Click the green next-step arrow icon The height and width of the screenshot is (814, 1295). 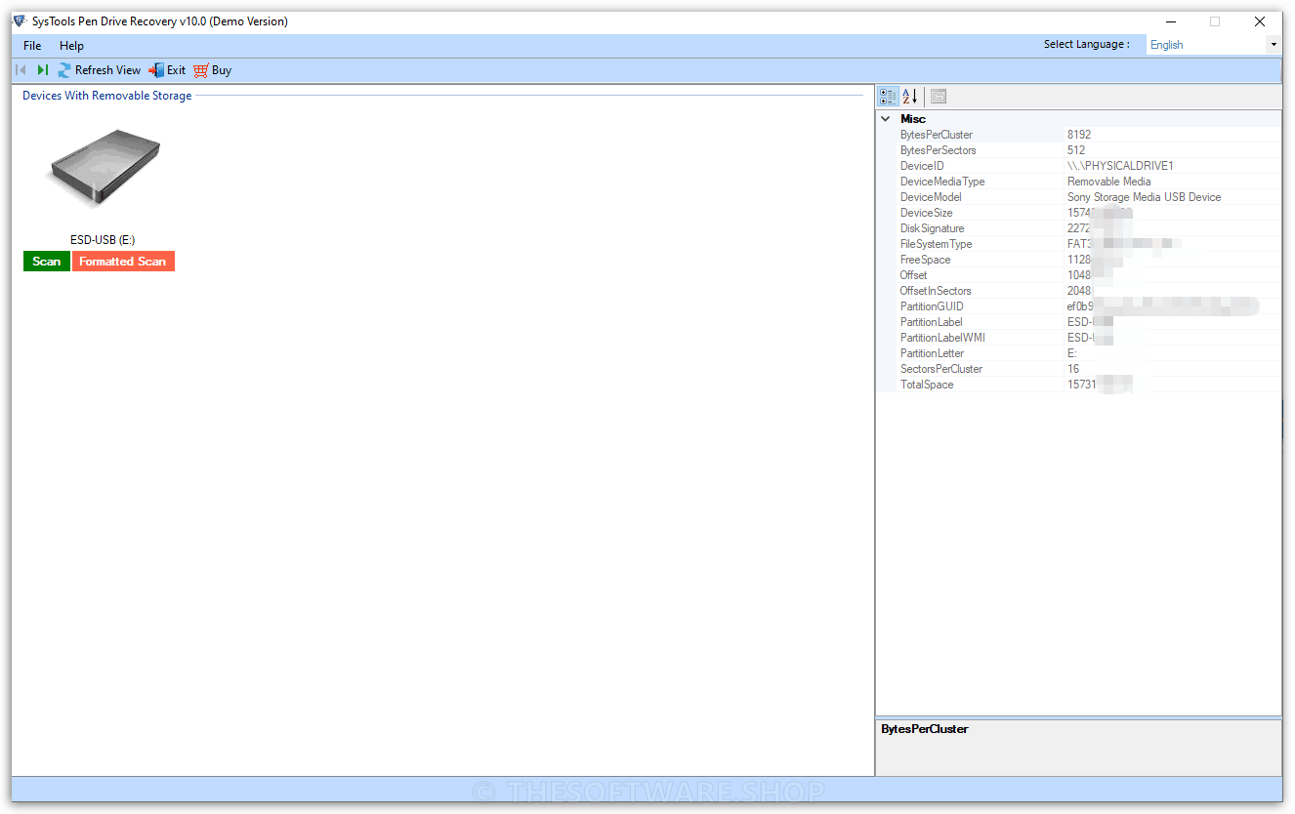[43, 70]
